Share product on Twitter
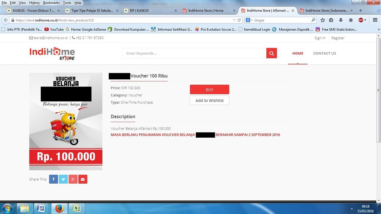The height and width of the screenshot is (214, 381). (x=63, y=179)
